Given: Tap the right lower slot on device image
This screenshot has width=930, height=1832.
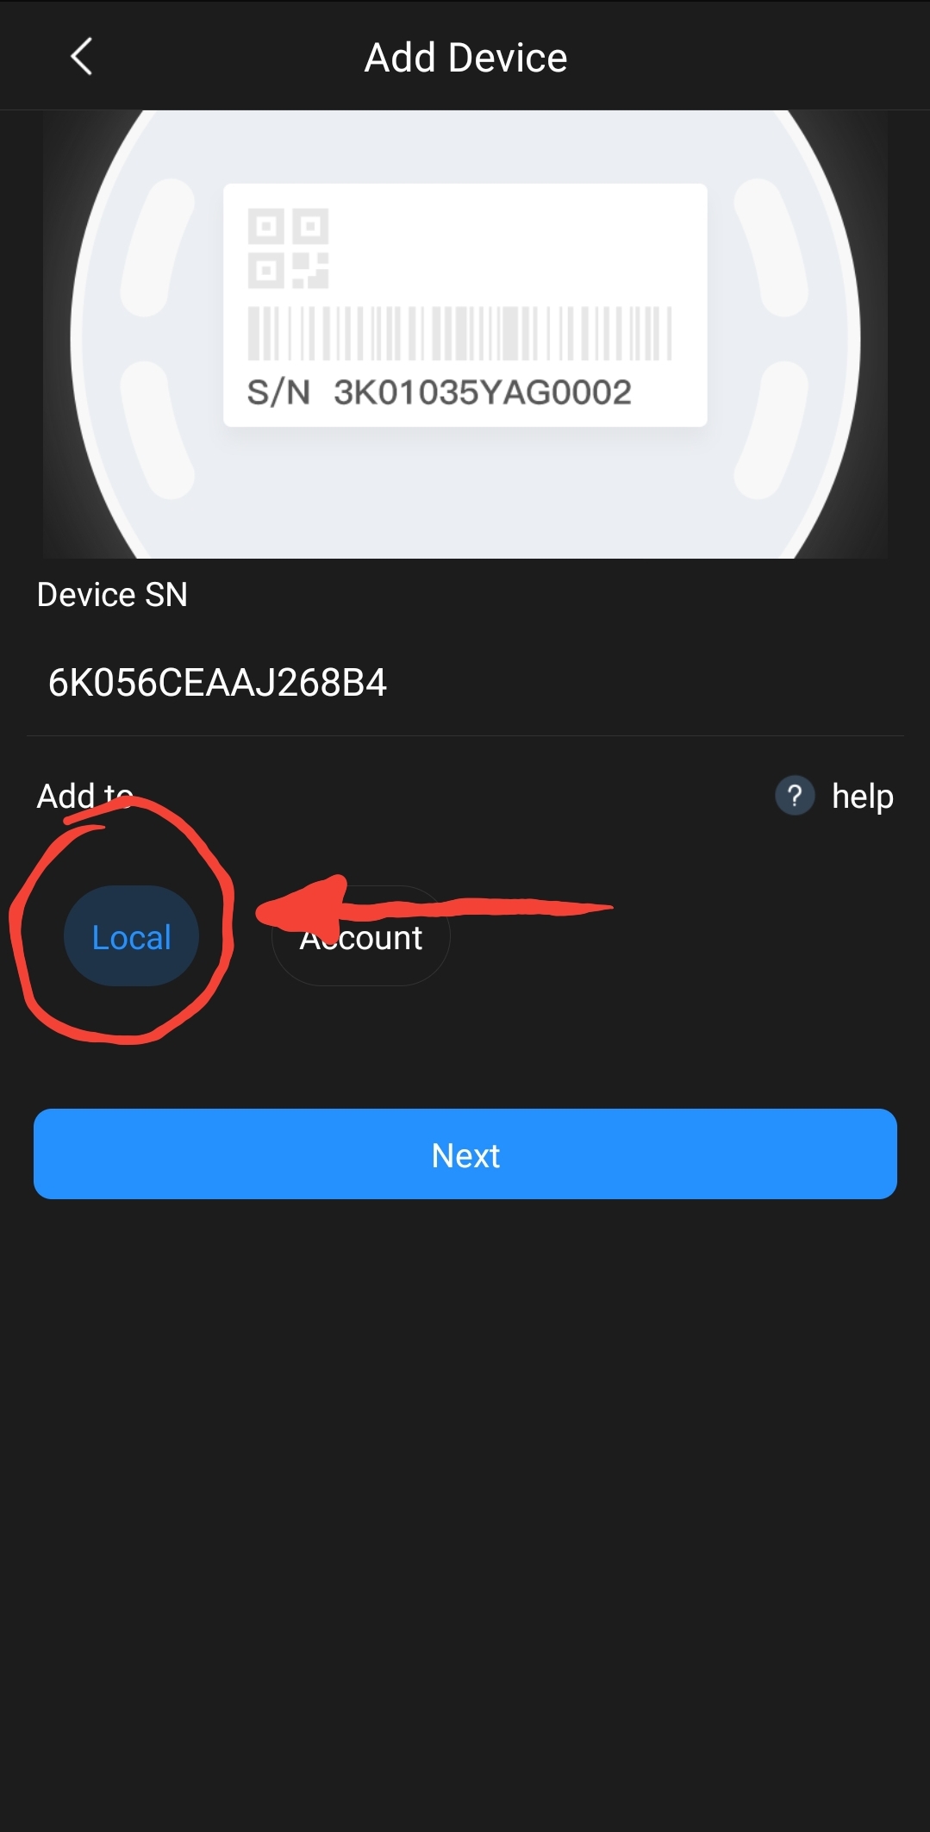Looking at the screenshot, I should click(x=771, y=430).
